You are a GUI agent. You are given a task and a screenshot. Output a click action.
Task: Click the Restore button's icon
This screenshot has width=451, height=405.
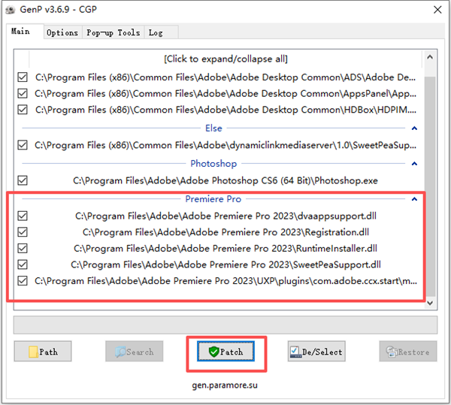[389, 352]
